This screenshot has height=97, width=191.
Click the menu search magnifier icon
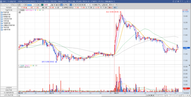[13, 5]
